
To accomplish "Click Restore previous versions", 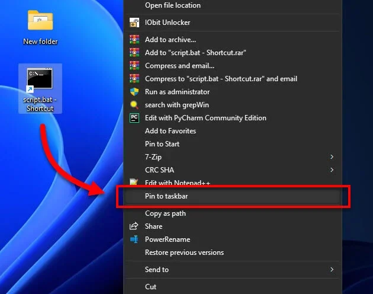I will [x=184, y=253].
